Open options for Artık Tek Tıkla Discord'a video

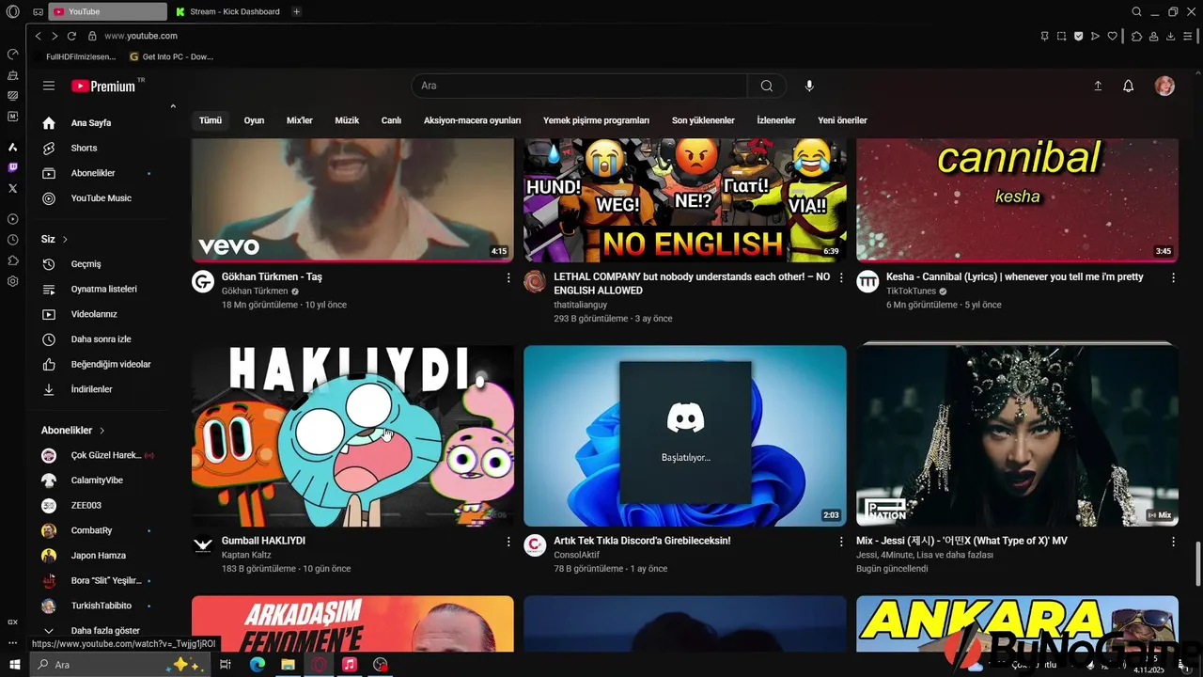click(841, 542)
